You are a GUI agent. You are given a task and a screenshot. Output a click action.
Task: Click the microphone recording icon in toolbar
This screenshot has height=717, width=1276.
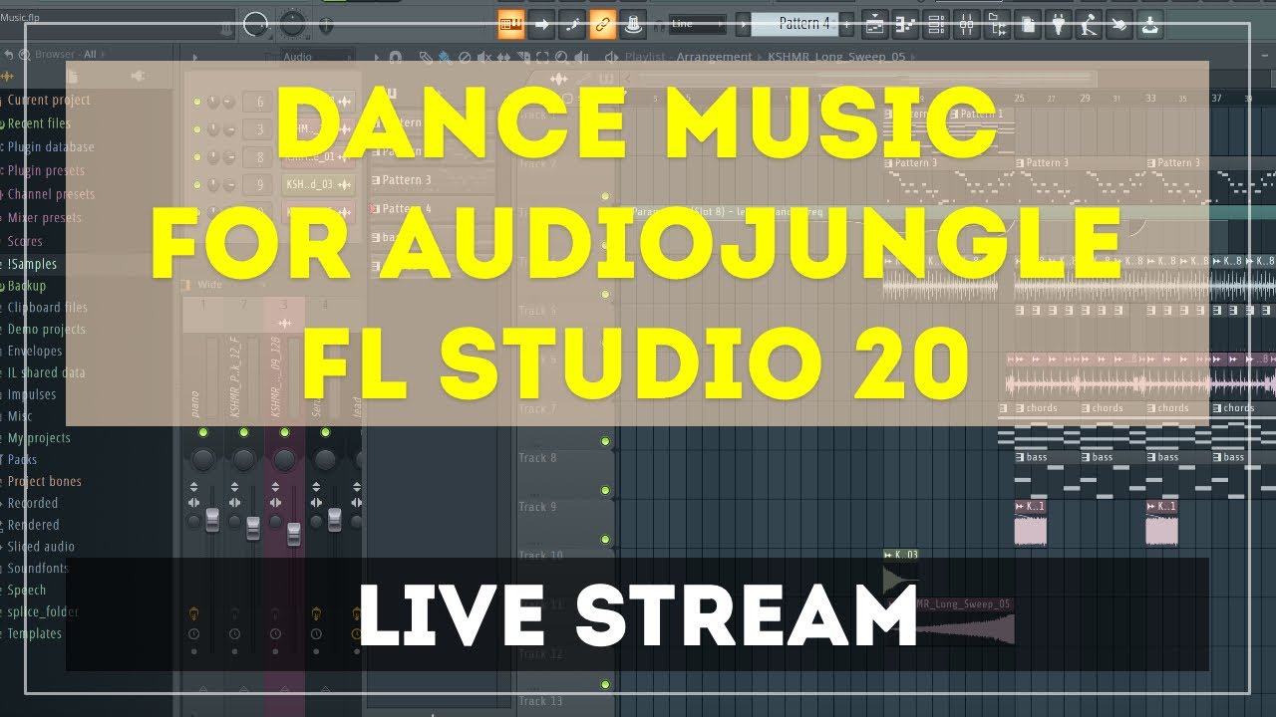1089,24
